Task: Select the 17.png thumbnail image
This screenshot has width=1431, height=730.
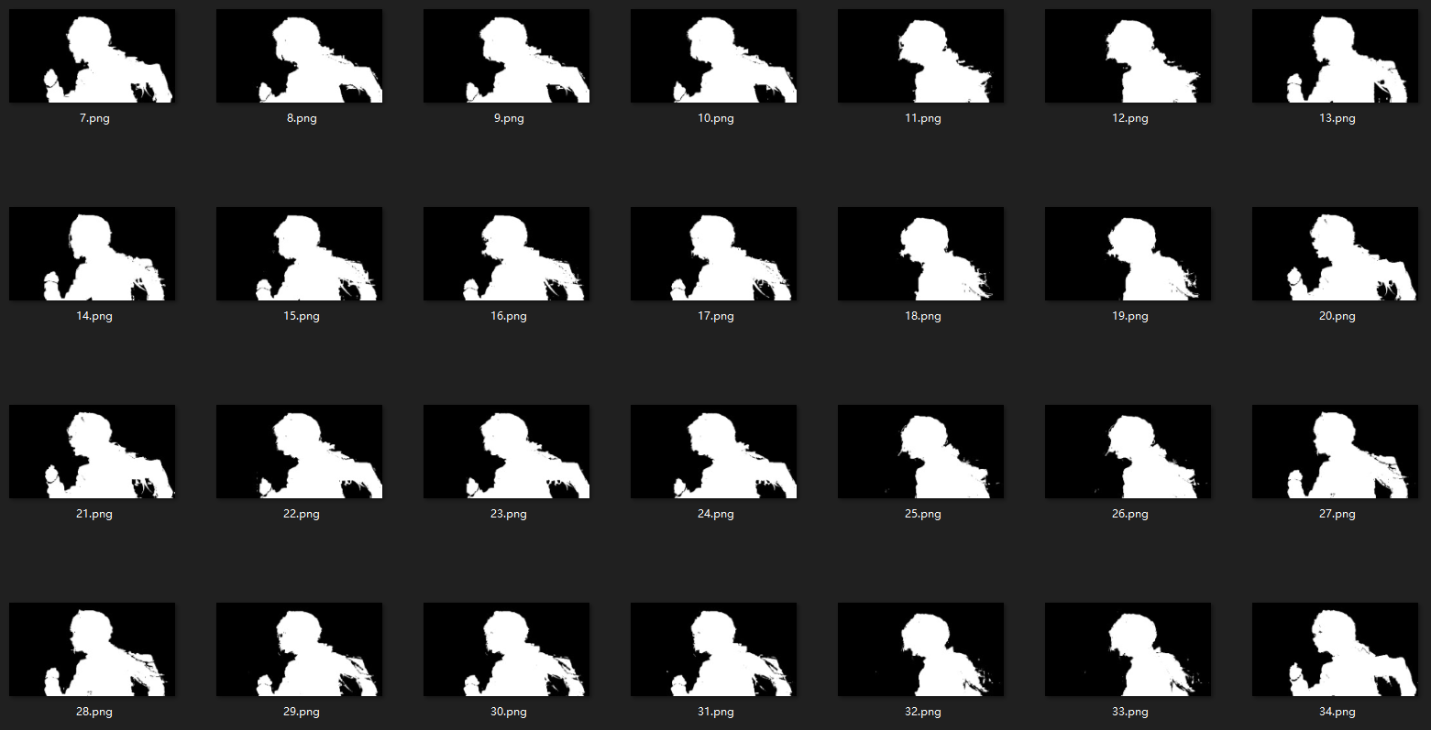Action: click(x=713, y=254)
